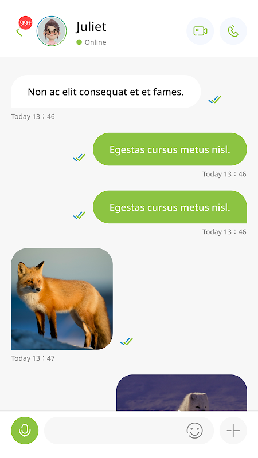This screenshot has width=258, height=458.
Task: Open Juliet's profile avatar picture
Action: click(52, 31)
